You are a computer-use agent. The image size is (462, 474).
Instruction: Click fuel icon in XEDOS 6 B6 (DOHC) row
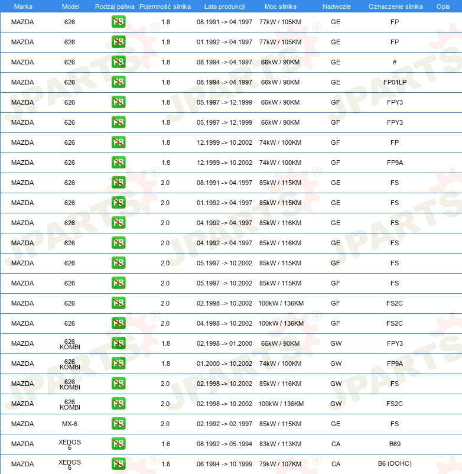tap(118, 464)
